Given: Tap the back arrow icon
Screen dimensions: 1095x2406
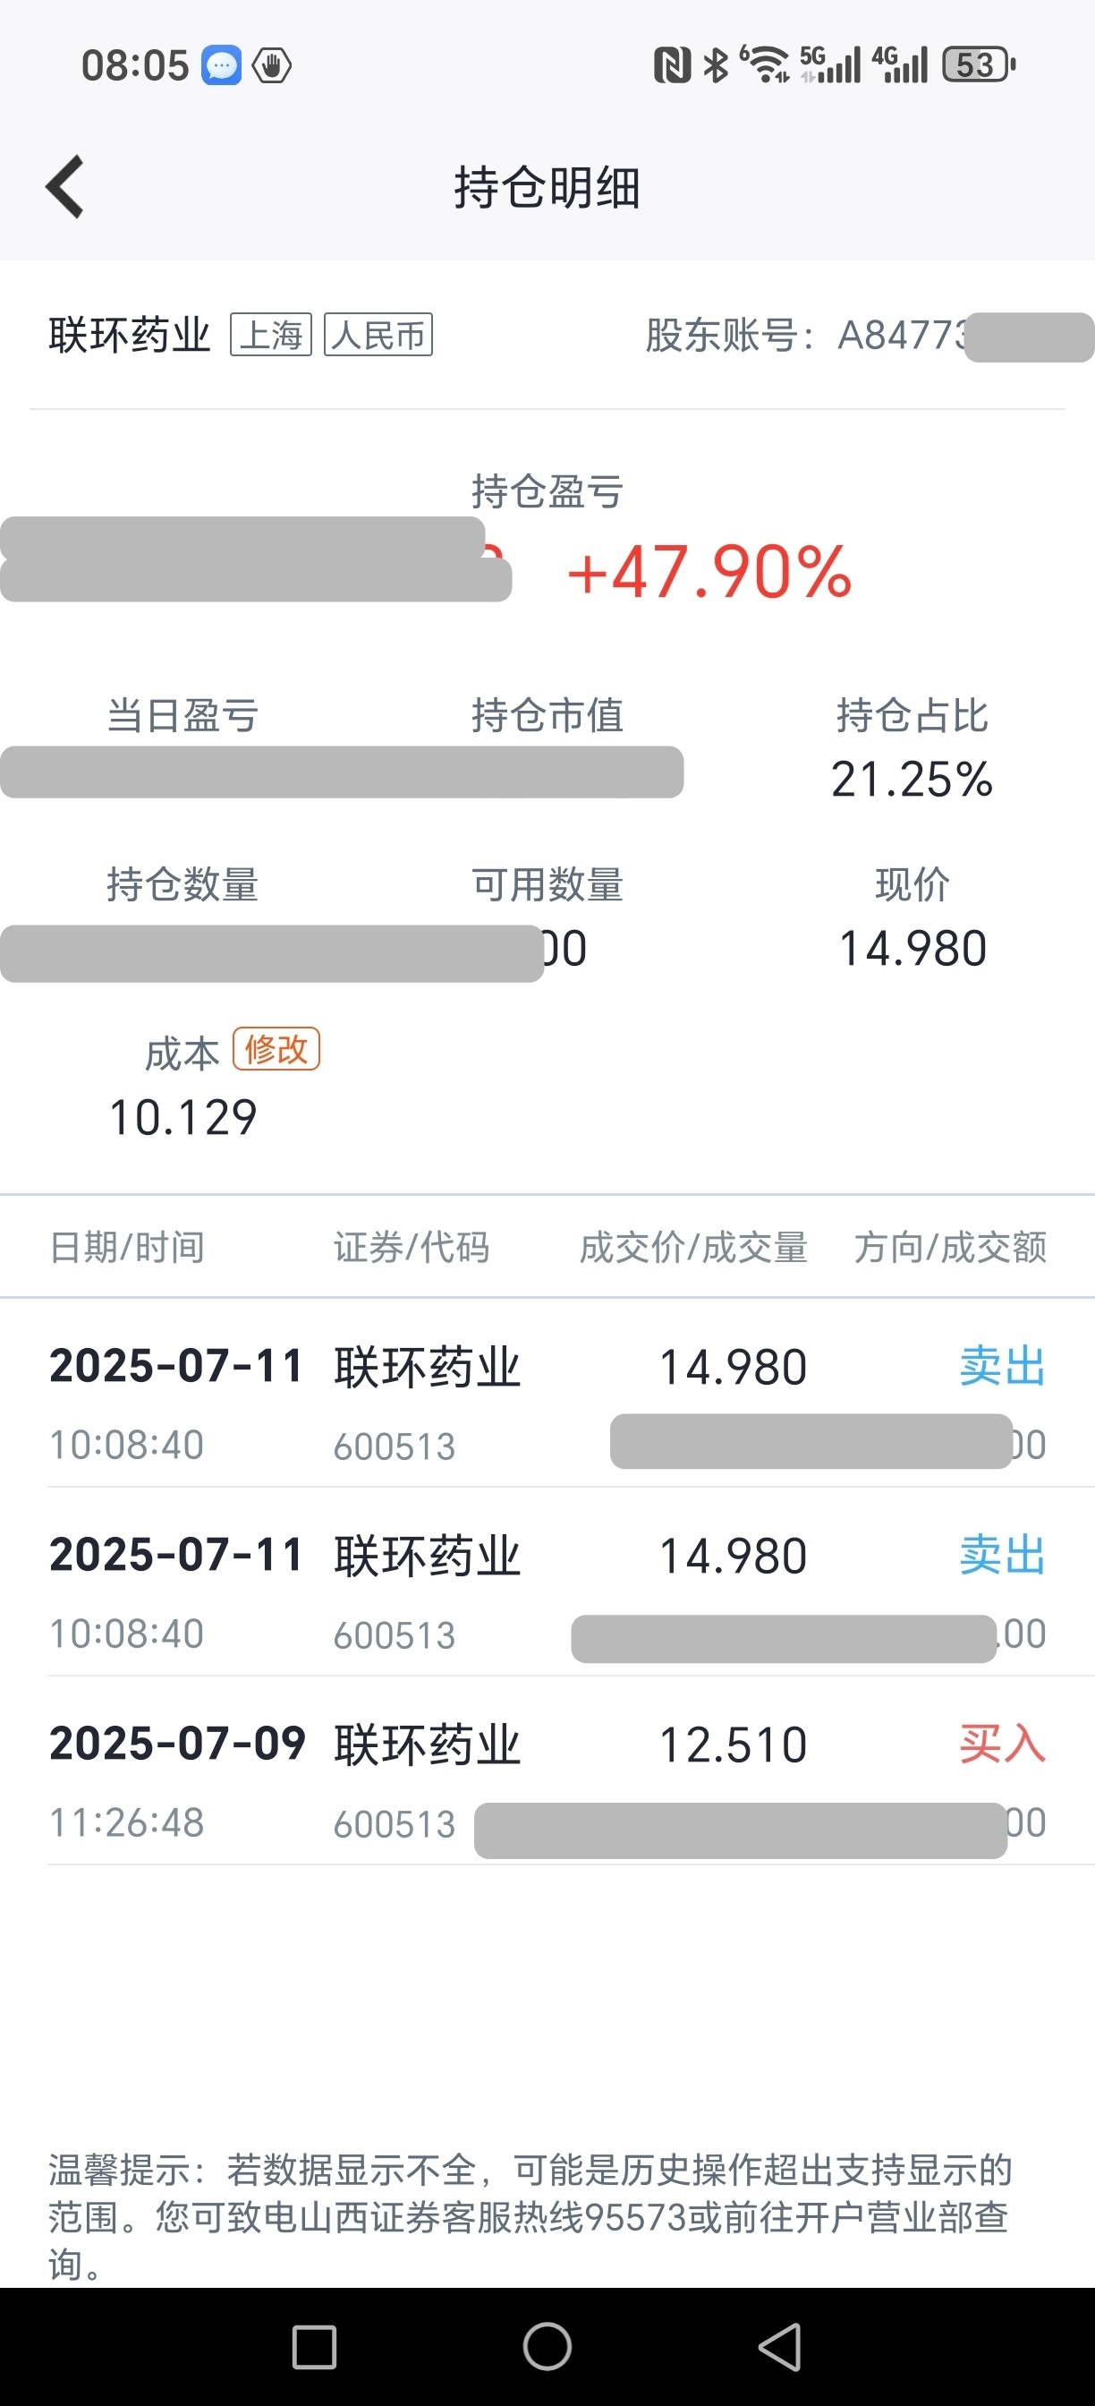Looking at the screenshot, I should (x=65, y=187).
